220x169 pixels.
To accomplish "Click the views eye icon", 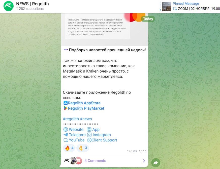I will point(135,151).
